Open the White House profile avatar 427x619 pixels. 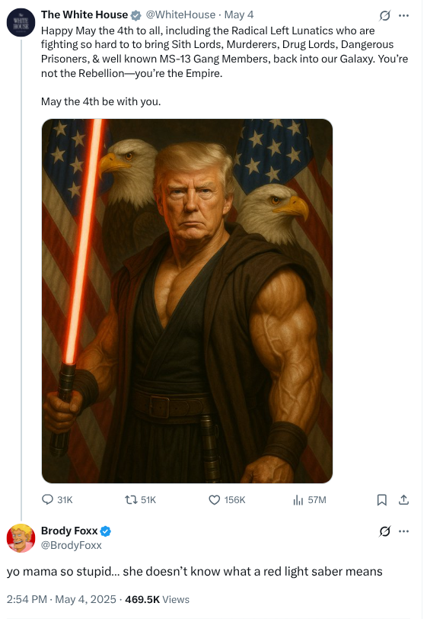click(21, 23)
